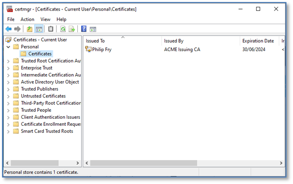Expand the Trusted Publishers chevron
The image size is (293, 184).
[8, 90]
